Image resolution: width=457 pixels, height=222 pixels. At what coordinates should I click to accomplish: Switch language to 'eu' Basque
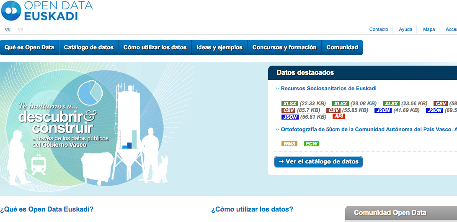pyautogui.click(x=8, y=29)
